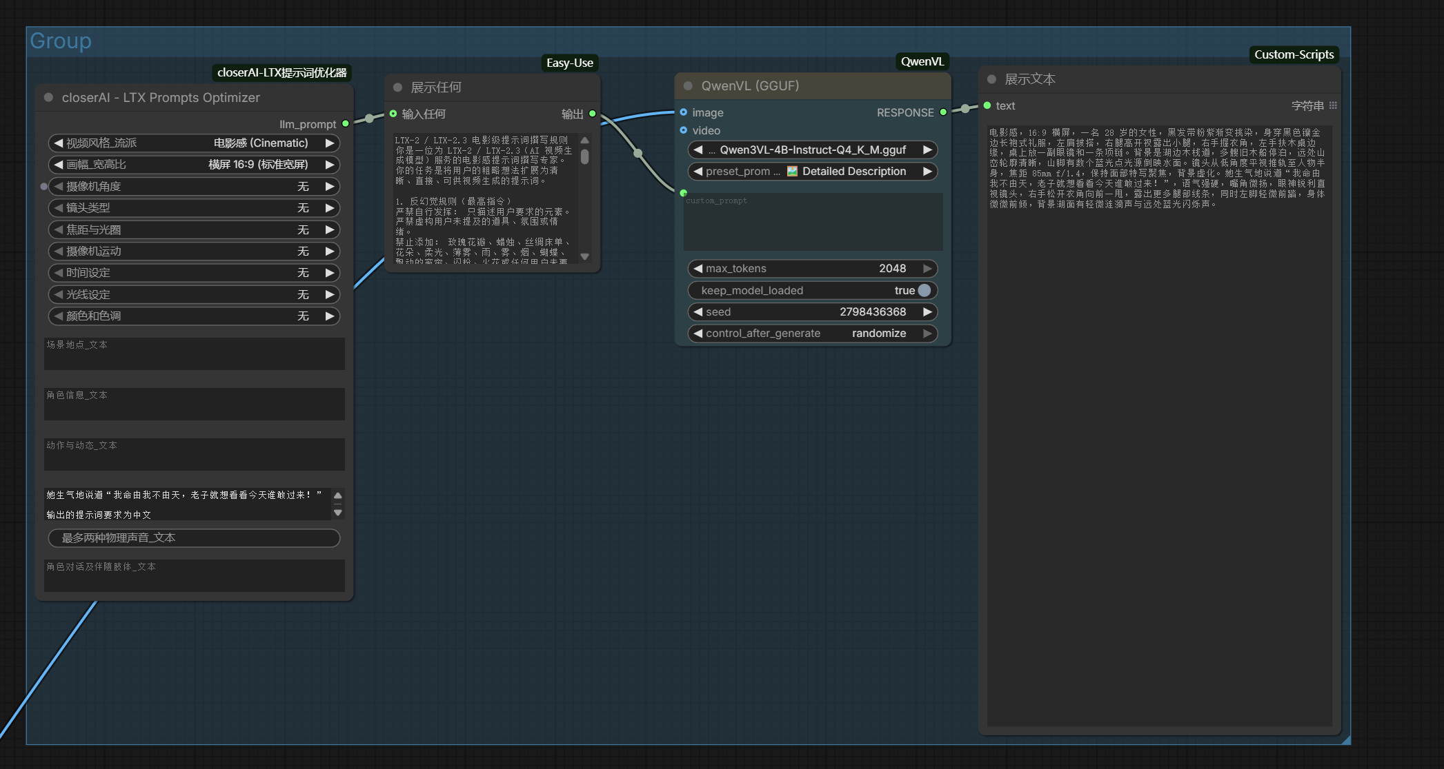This screenshot has width=1444, height=769.
Task: Open the preset_prompt Detailed Description dropdown
Action: click(x=813, y=172)
